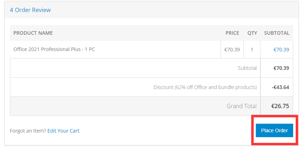Click the word Discount in summary

coord(163,87)
